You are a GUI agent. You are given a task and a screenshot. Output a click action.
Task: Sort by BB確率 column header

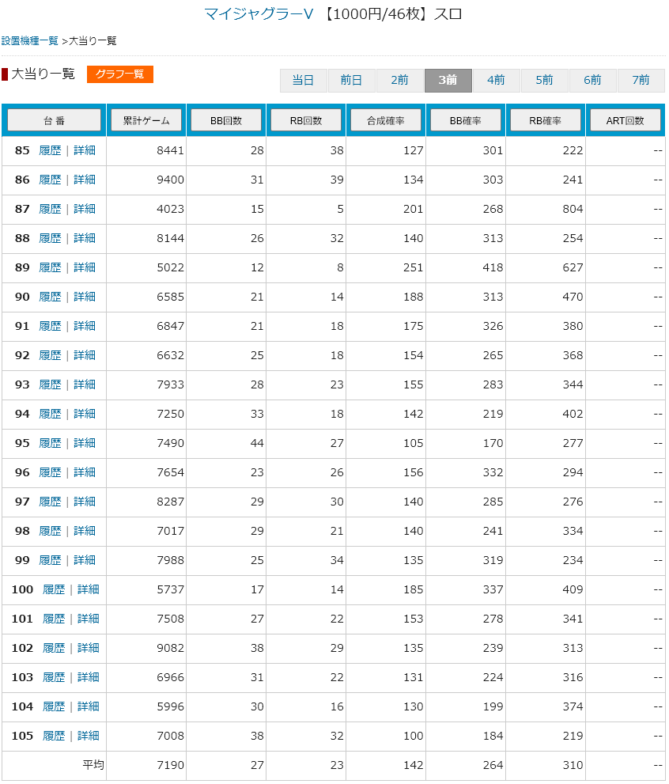pyautogui.click(x=466, y=120)
